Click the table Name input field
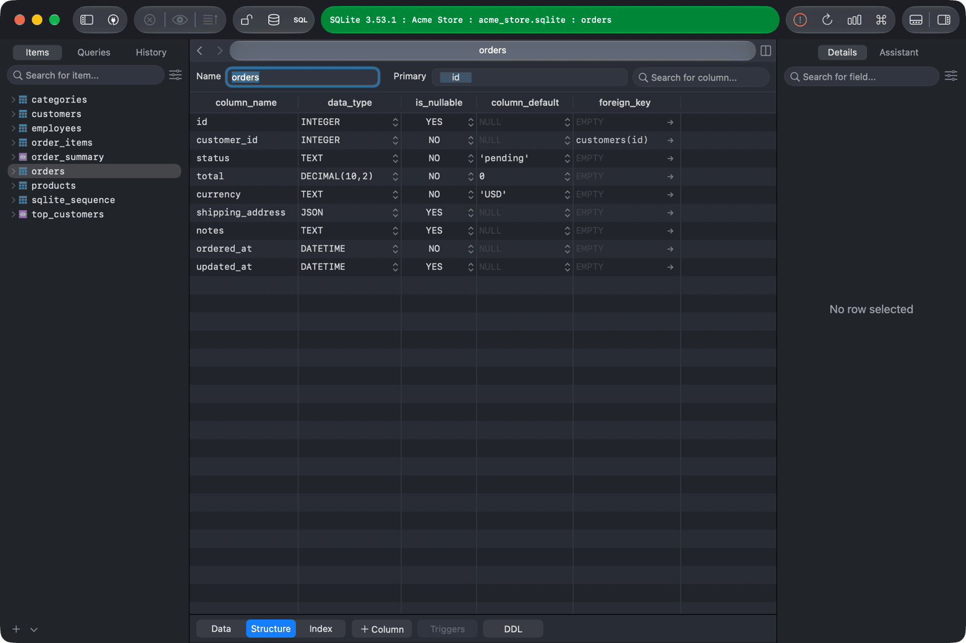The height and width of the screenshot is (643, 966). tap(302, 77)
